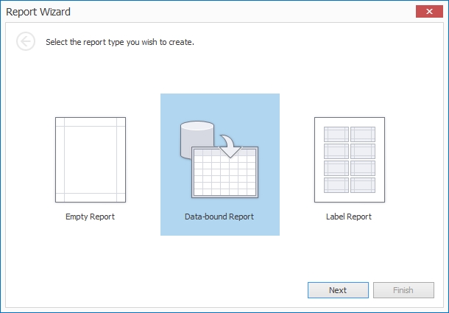
Task: Select the Data-bound Report icon
Action: 219,160
